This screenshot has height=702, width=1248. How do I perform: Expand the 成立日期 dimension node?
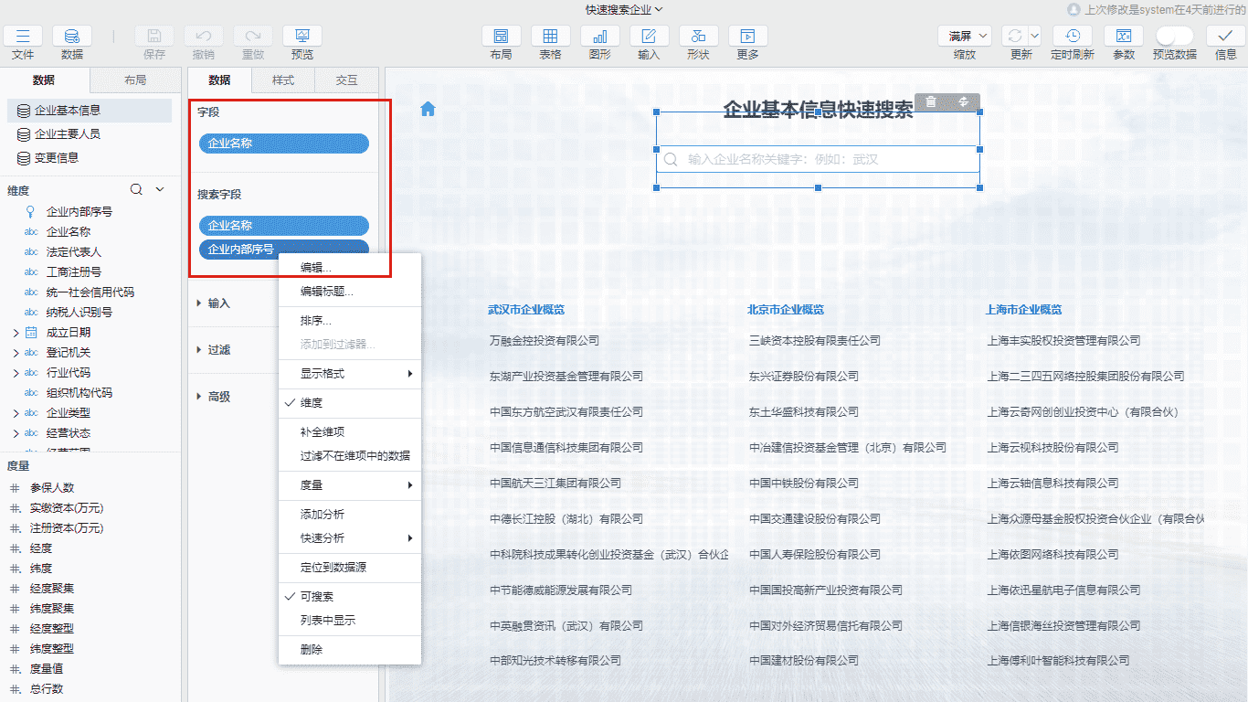coord(16,333)
